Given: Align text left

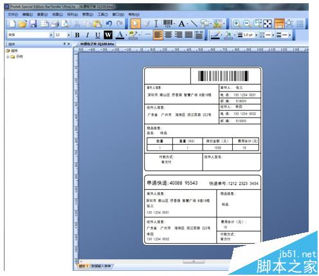Looking at the screenshot, I should [x=158, y=35].
